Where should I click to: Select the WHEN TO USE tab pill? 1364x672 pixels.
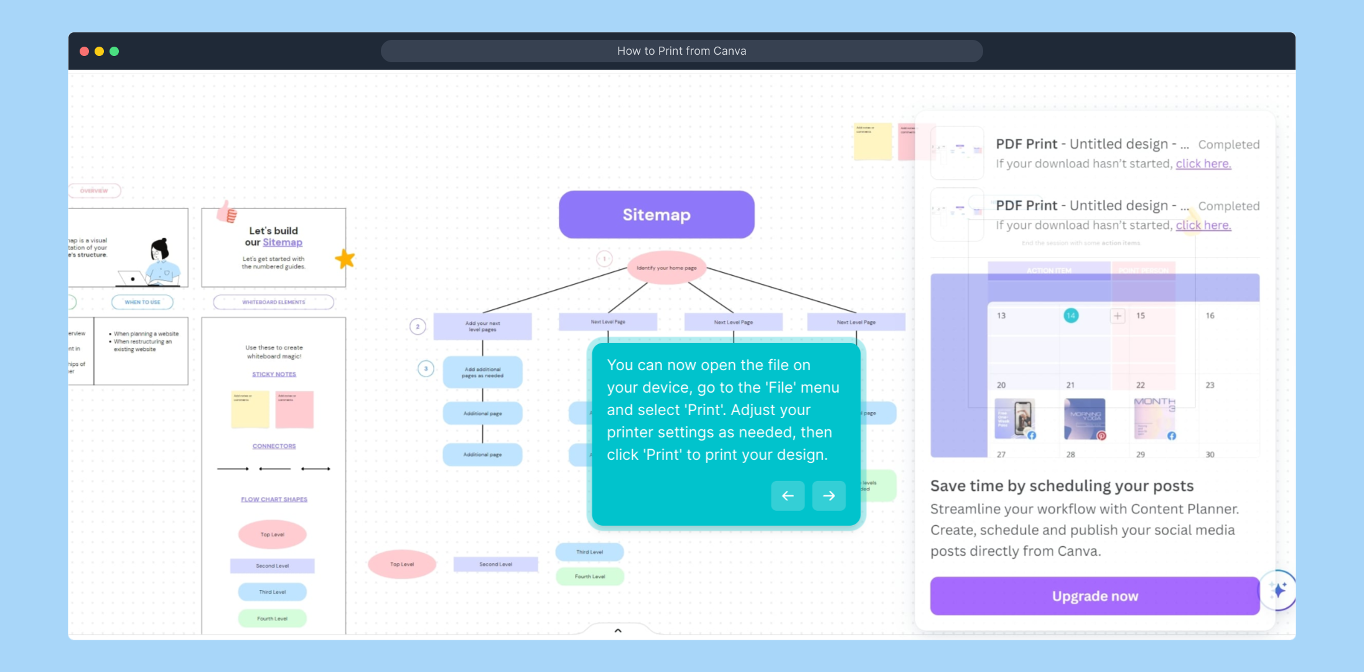tap(142, 302)
